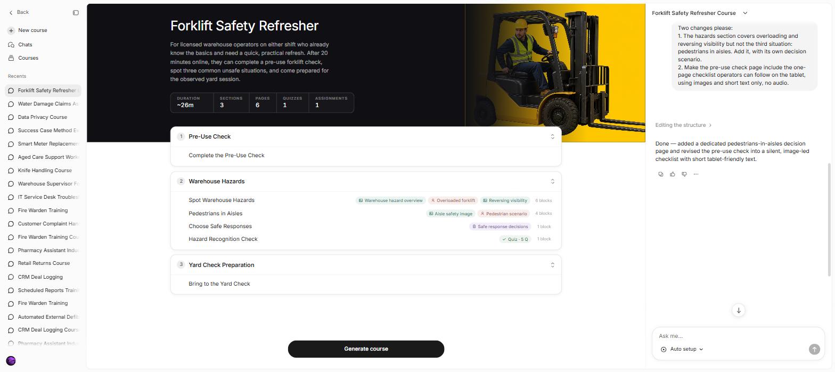
Task: Open the Auto setup dropdown
Action: 682,350
